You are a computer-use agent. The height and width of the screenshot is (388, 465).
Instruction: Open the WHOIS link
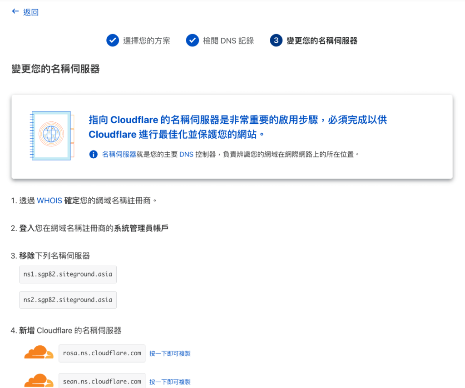pos(49,201)
